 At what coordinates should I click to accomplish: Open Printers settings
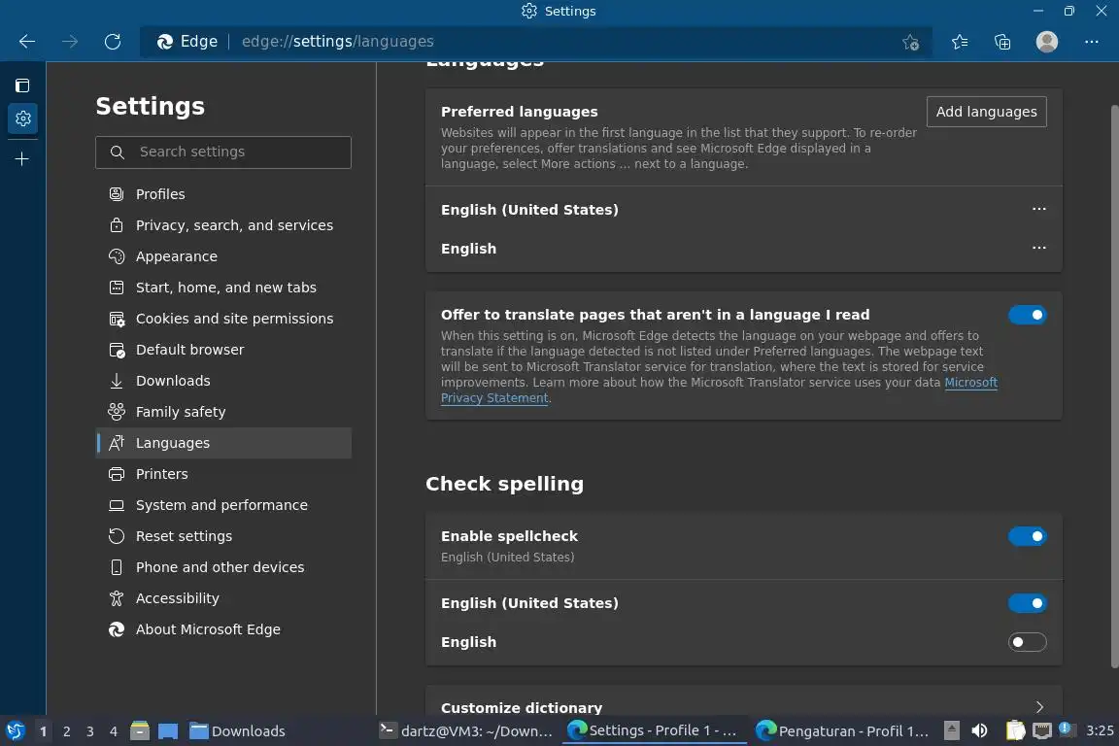pos(223,474)
